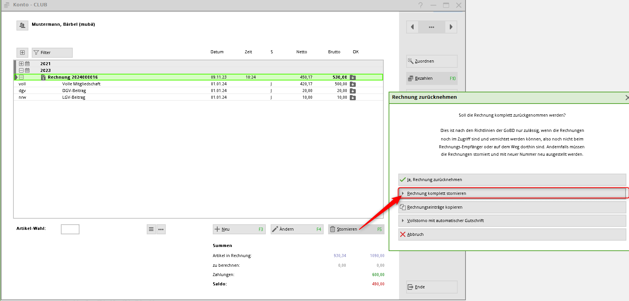The height and width of the screenshot is (301, 629).
Task: Select the Volle Mitgliedschaft entry
Action: coord(81,84)
